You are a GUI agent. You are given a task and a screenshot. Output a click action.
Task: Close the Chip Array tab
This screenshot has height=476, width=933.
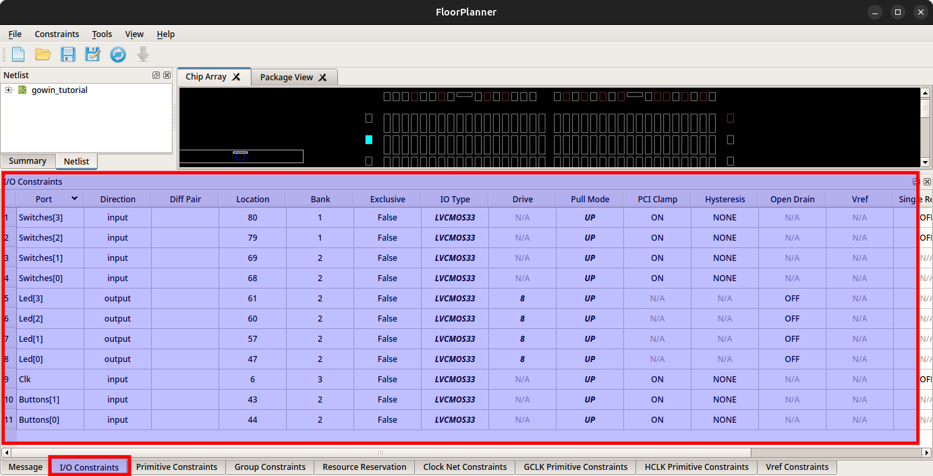pos(236,77)
